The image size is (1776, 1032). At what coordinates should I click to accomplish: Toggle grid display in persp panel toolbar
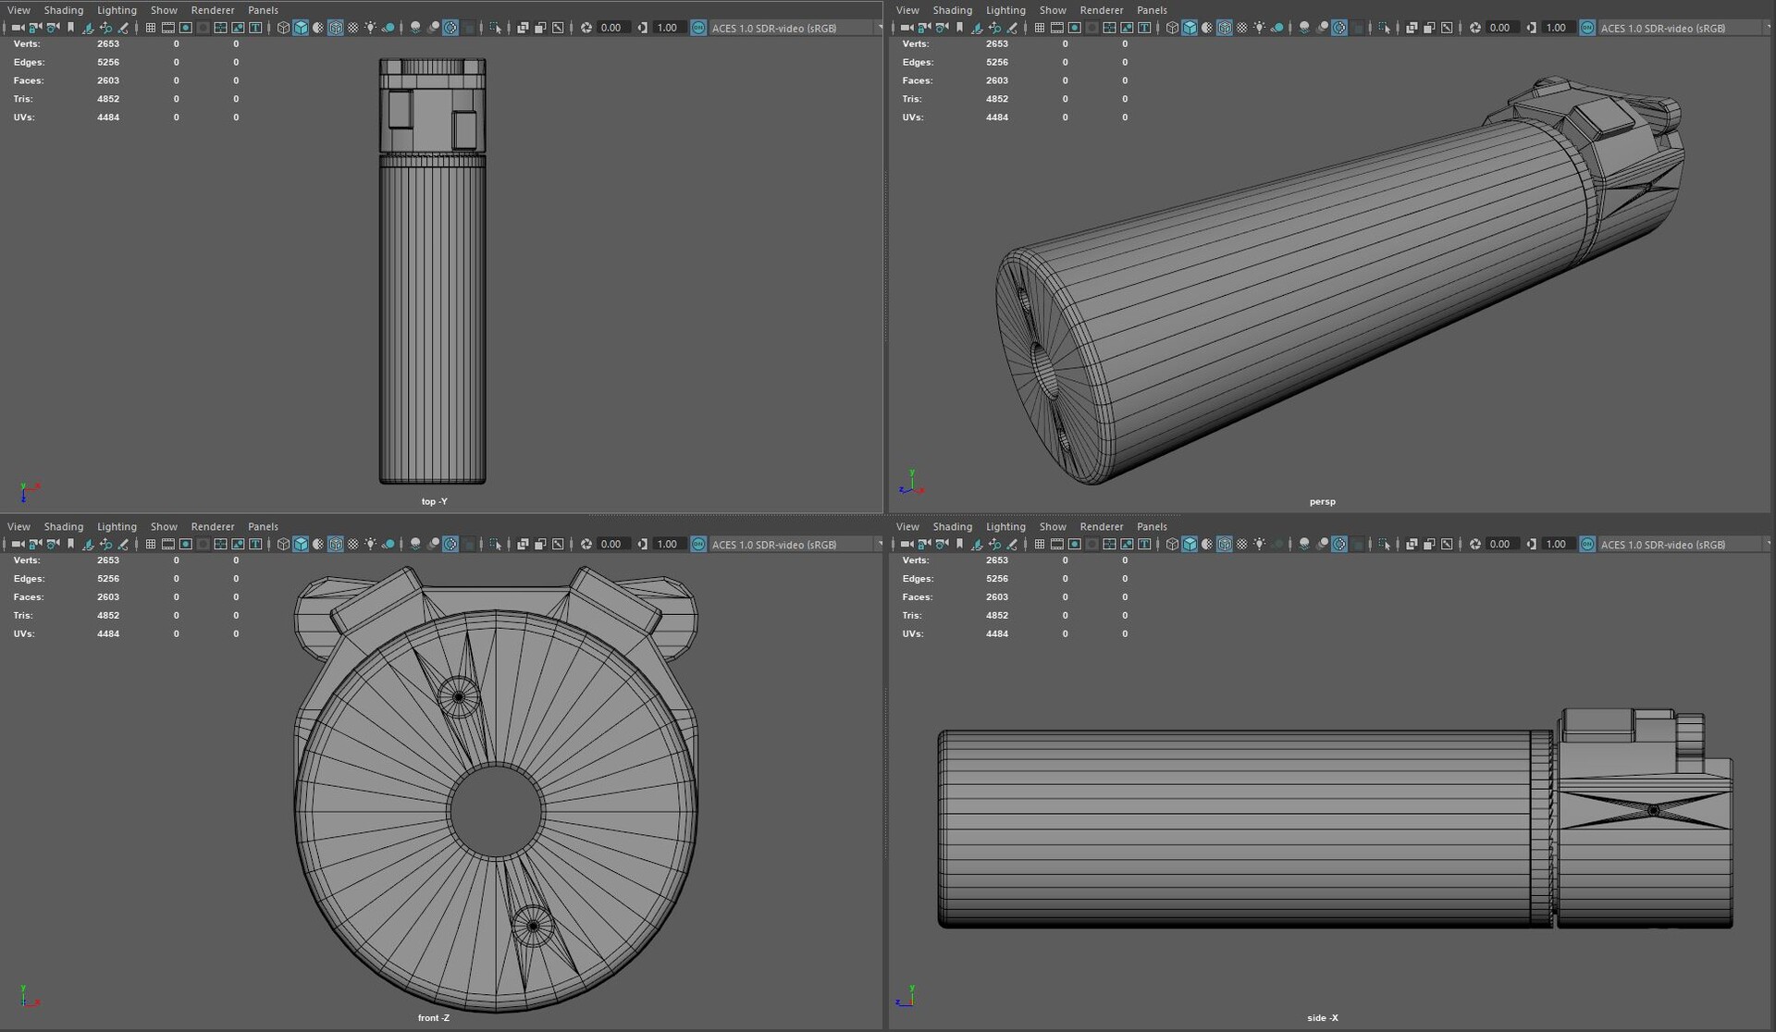pos(1039,28)
